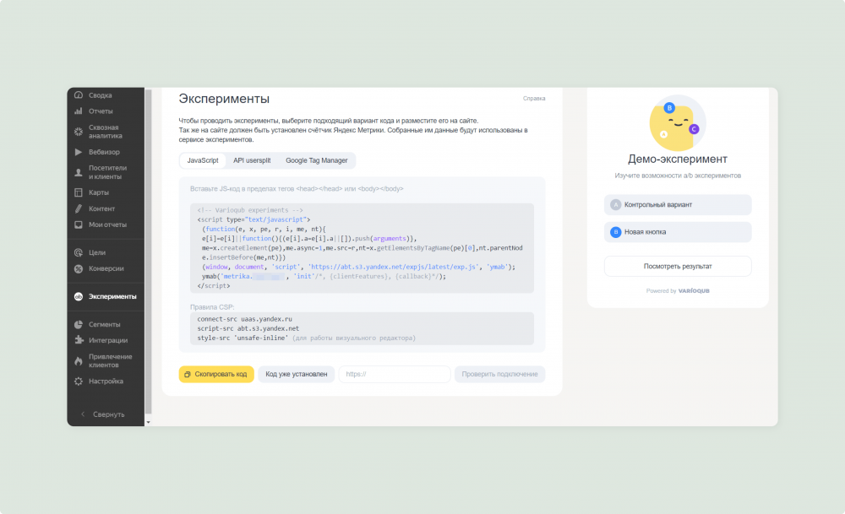Click variant A badge in Контрольный вариант

click(x=615, y=204)
